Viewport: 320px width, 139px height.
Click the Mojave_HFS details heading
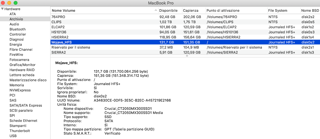[66, 63]
